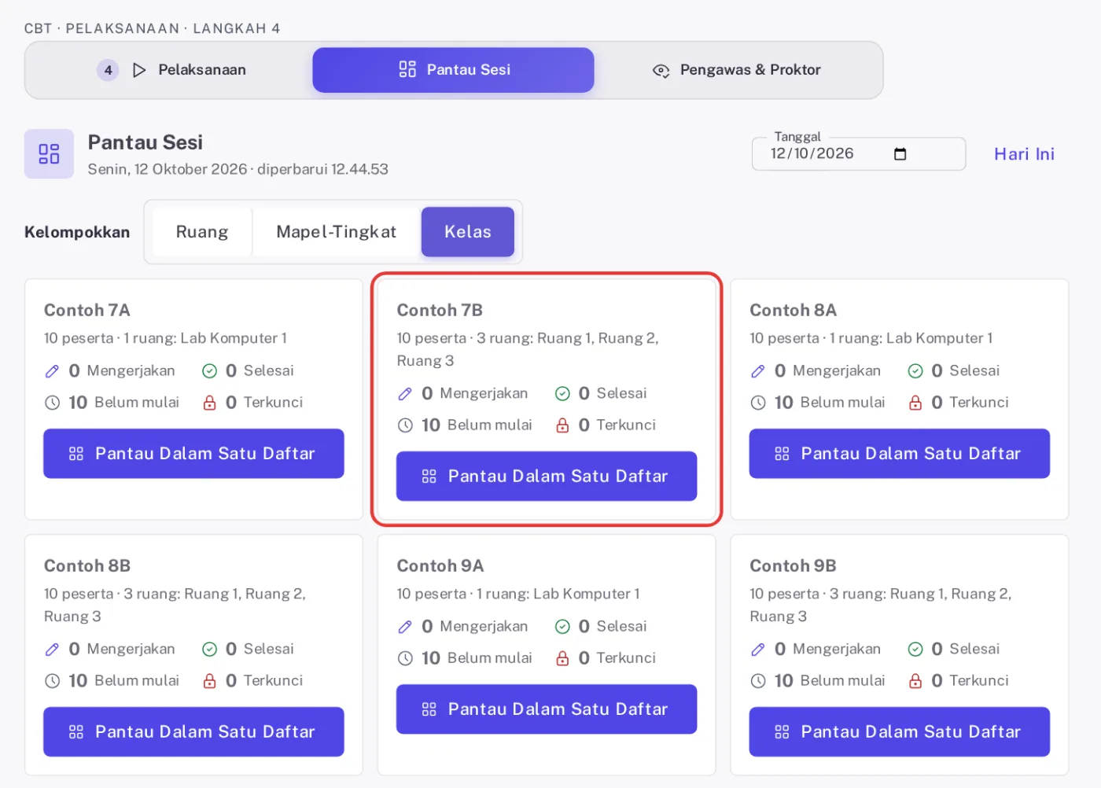Select the Contoh 7A card title
The height and width of the screenshot is (788, 1101).
click(x=87, y=311)
